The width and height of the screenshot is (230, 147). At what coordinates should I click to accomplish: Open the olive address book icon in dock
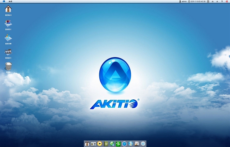106,144
